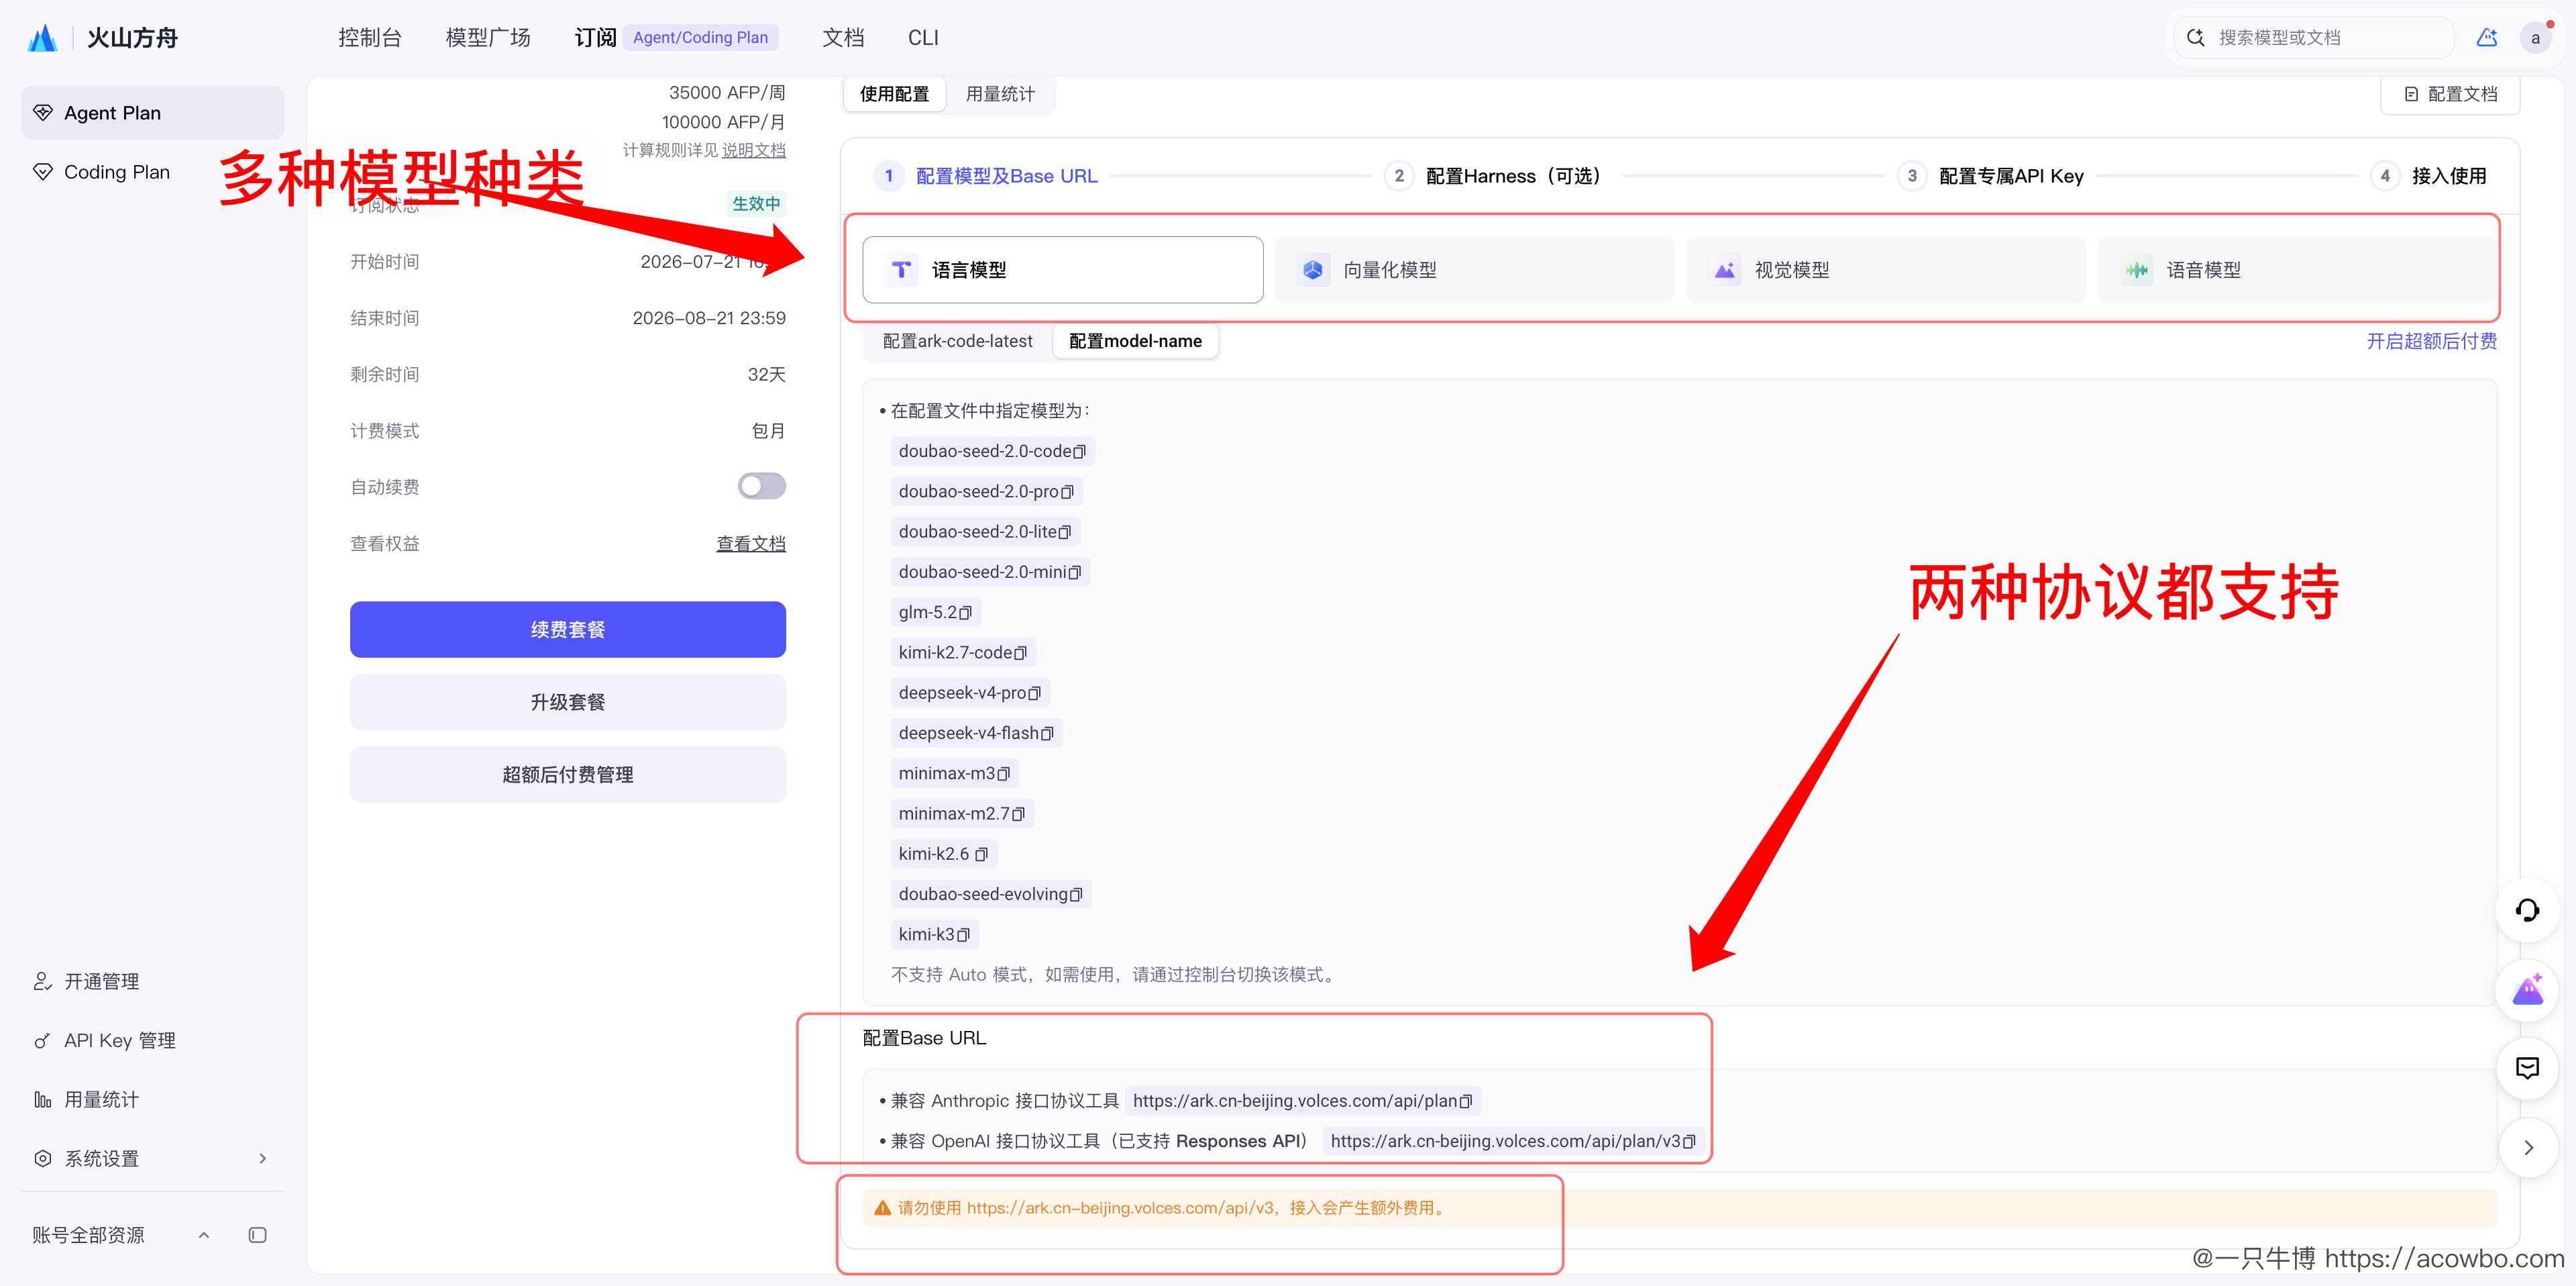
Task: Copy the OpenAI-compatible base URL
Action: click(x=1689, y=1142)
